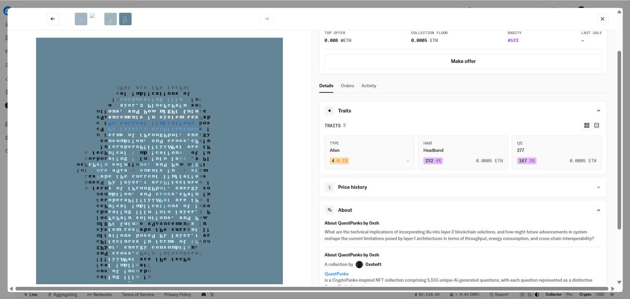Click the QuestPunk text-art image

[x=160, y=161]
